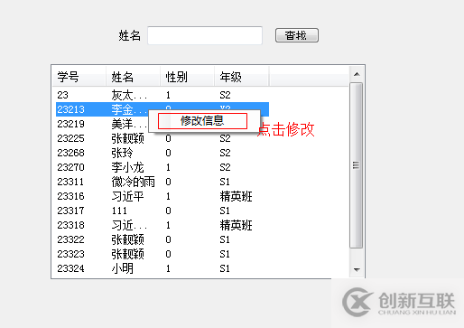
Task: Click 精英班 in row 23318
Action: click(236, 225)
